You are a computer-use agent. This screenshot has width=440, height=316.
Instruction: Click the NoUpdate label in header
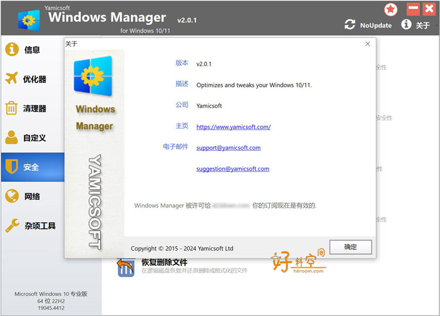[x=375, y=26]
